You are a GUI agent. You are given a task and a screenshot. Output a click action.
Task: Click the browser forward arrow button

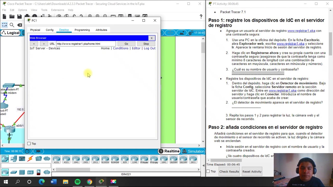tap(44, 44)
